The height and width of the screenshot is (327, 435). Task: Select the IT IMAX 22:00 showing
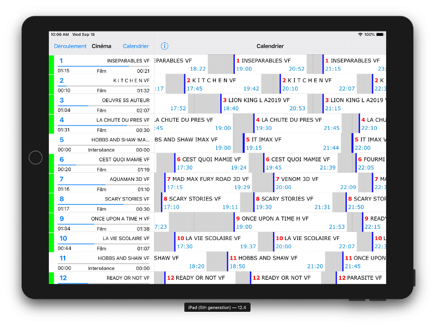click(369, 143)
